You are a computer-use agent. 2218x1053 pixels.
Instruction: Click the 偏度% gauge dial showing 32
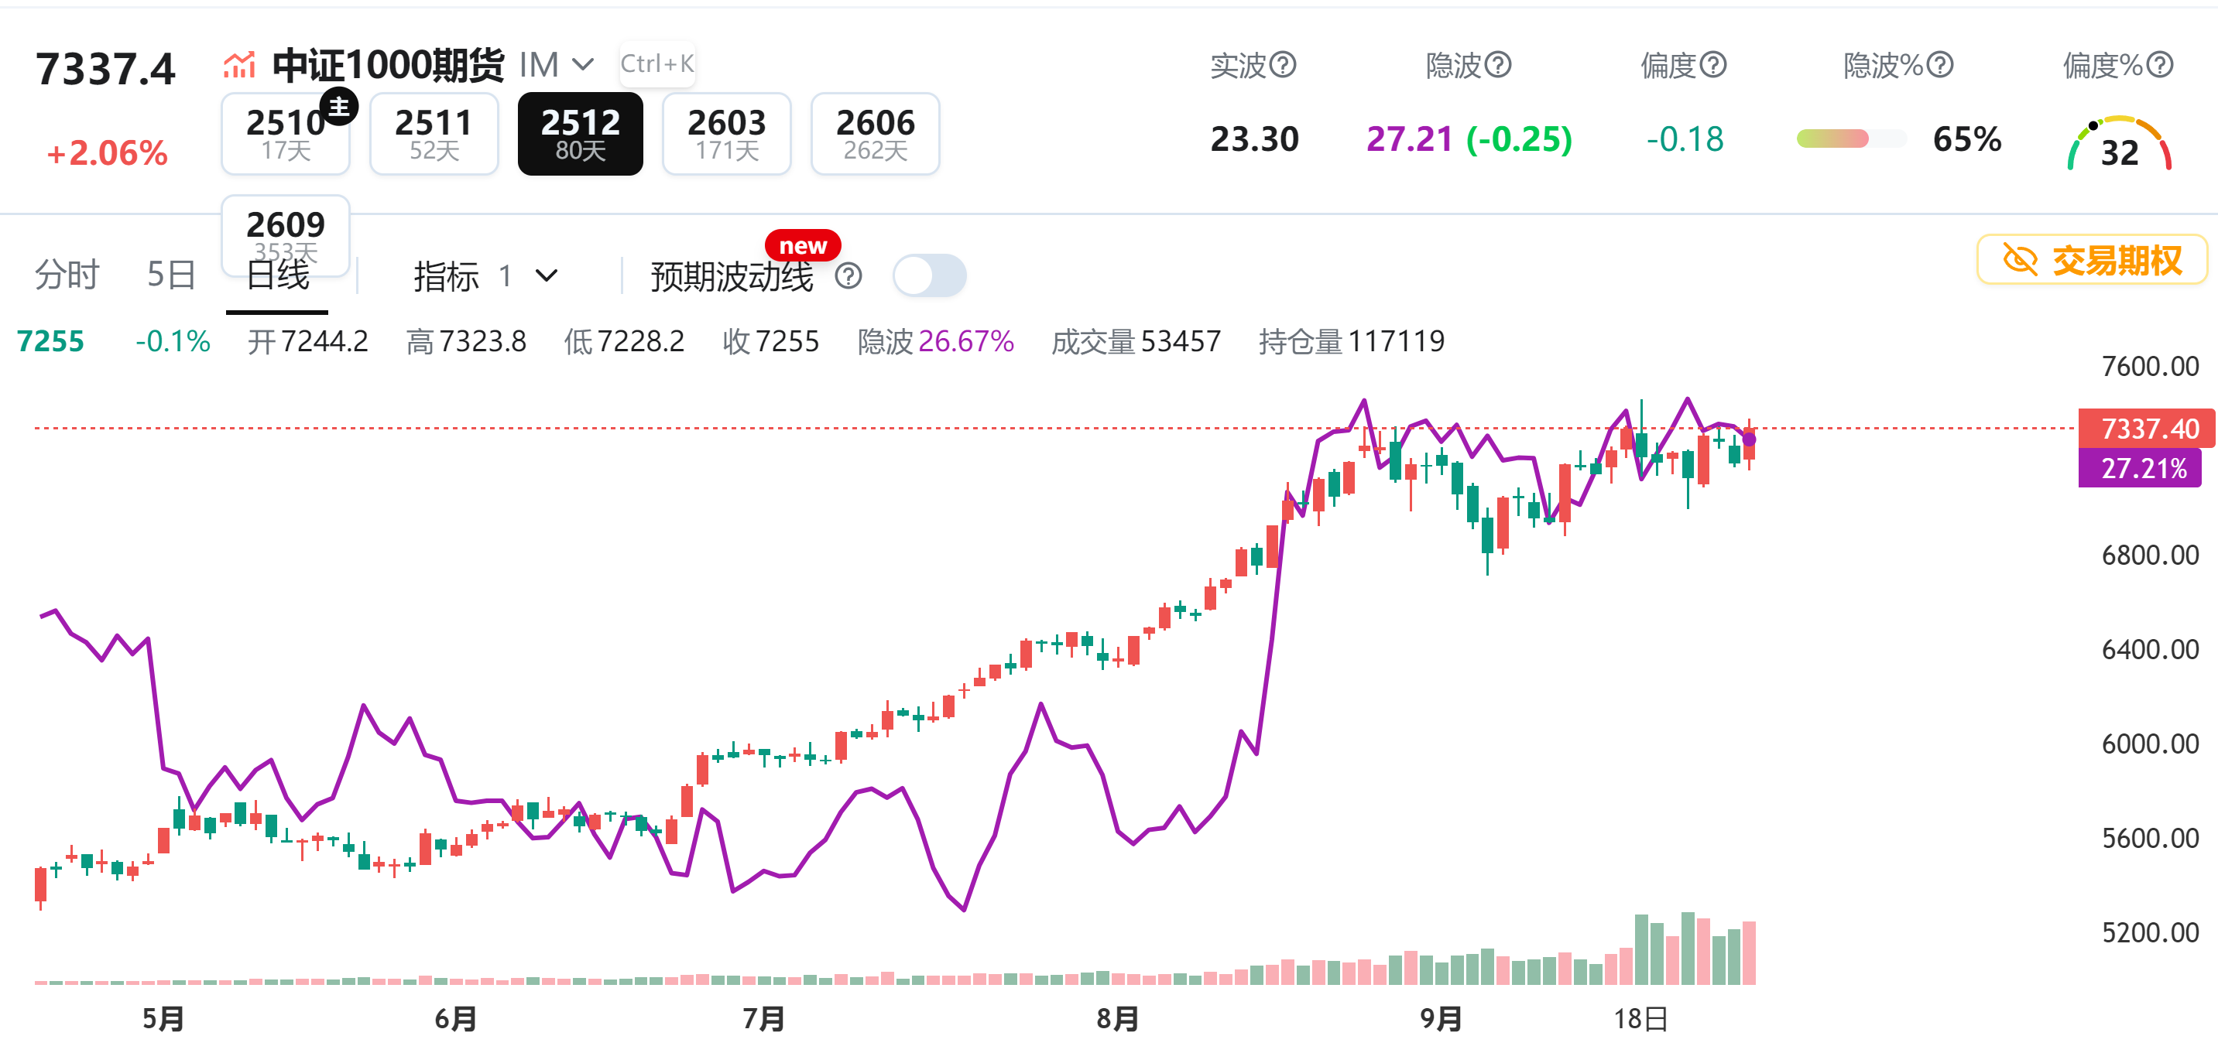pyautogui.click(x=2119, y=145)
